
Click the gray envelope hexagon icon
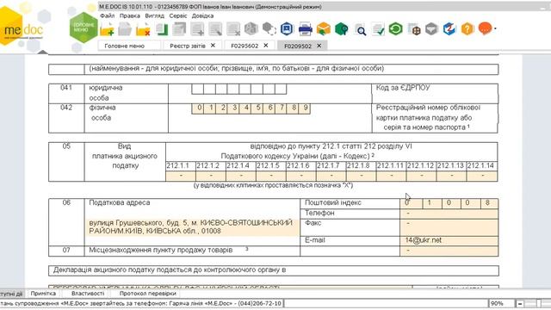(x=431, y=28)
